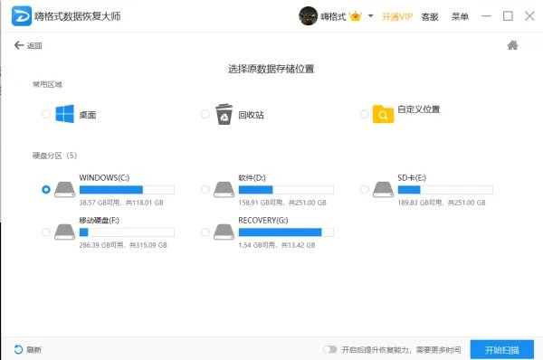Click the app logo icon in the title bar
This screenshot has width=543, height=360.
(22, 16)
